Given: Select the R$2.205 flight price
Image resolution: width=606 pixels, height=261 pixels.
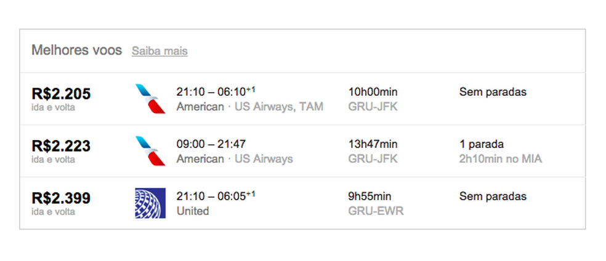Looking at the screenshot, I should pos(61,94).
